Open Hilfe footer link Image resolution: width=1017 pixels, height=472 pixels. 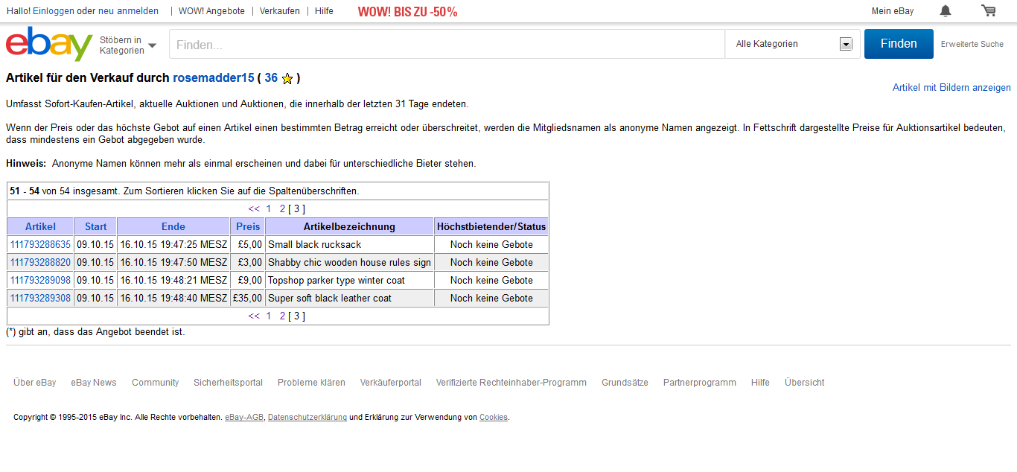(760, 383)
